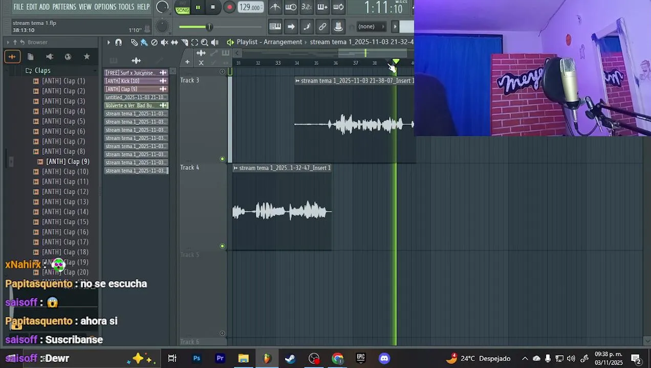This screenshot has height=368, width=651.
Task: Select the Delete tool in playlist toolbar
Action: coord(154,42)
